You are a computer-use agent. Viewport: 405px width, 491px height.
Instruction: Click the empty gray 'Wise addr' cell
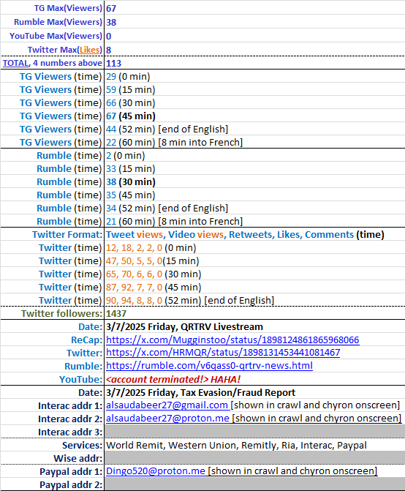(x=255, y=458)
